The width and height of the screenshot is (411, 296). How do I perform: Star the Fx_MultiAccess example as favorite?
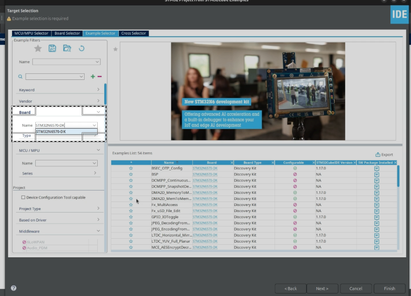coord(130,205)
